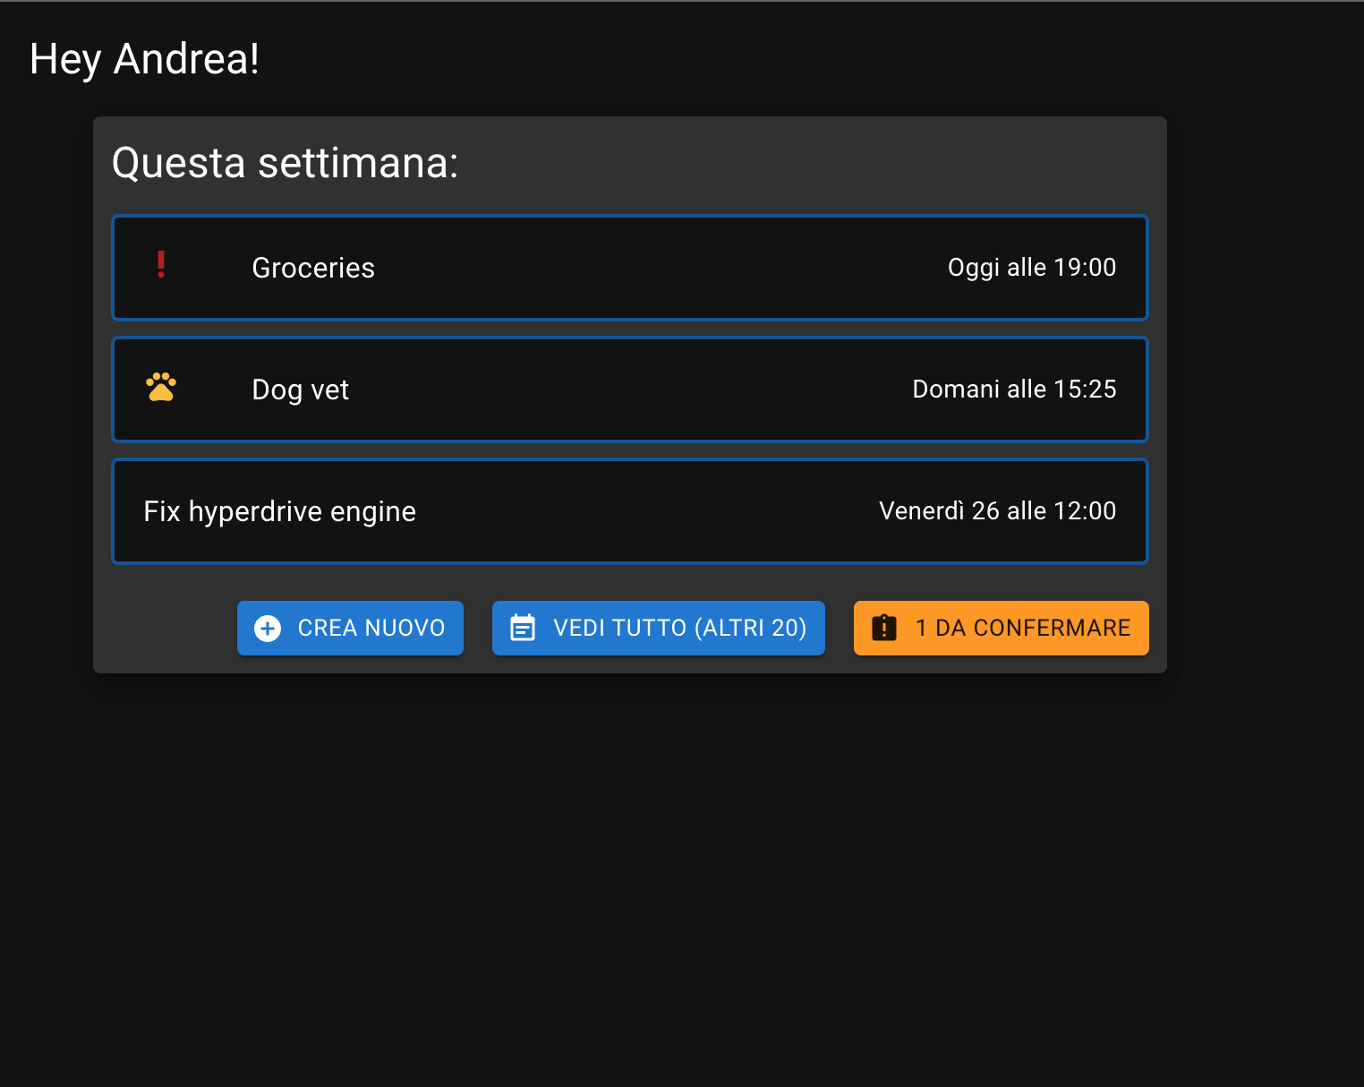Screen dimensions: 1364x1087
Task: Click the Questa settimana: heading
Action: pyautogui.click(x=285, y=163)
